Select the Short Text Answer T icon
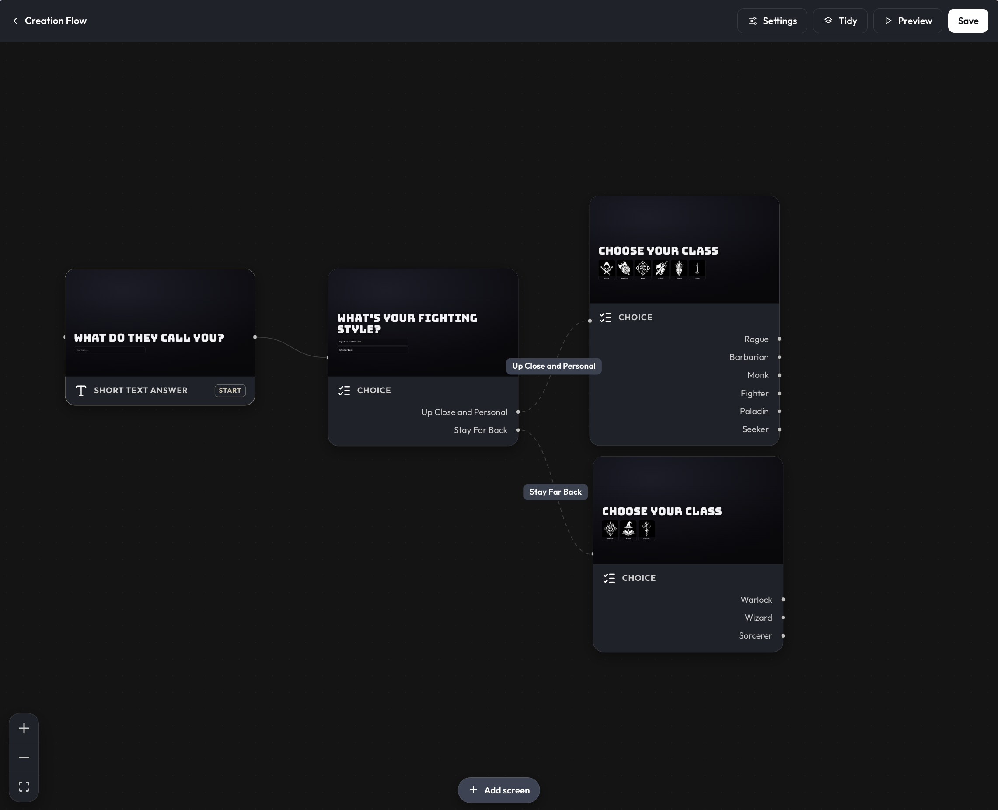The image size is (998, 810). tap(81, 391)
